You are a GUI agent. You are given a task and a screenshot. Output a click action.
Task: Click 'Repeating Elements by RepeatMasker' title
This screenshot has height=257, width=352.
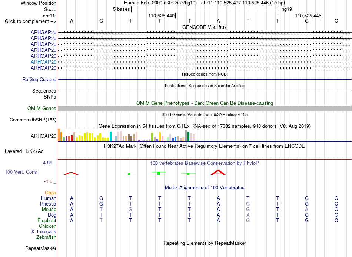(205, 243)
